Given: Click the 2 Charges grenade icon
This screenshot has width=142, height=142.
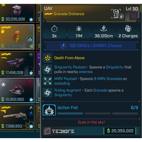Looking at the screenshot, I should tap(128, 29).
